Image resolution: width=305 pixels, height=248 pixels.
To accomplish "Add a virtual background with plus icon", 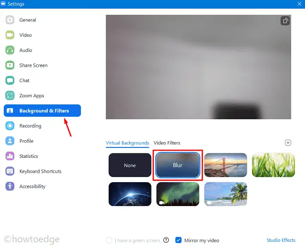I will click(288, 143).
